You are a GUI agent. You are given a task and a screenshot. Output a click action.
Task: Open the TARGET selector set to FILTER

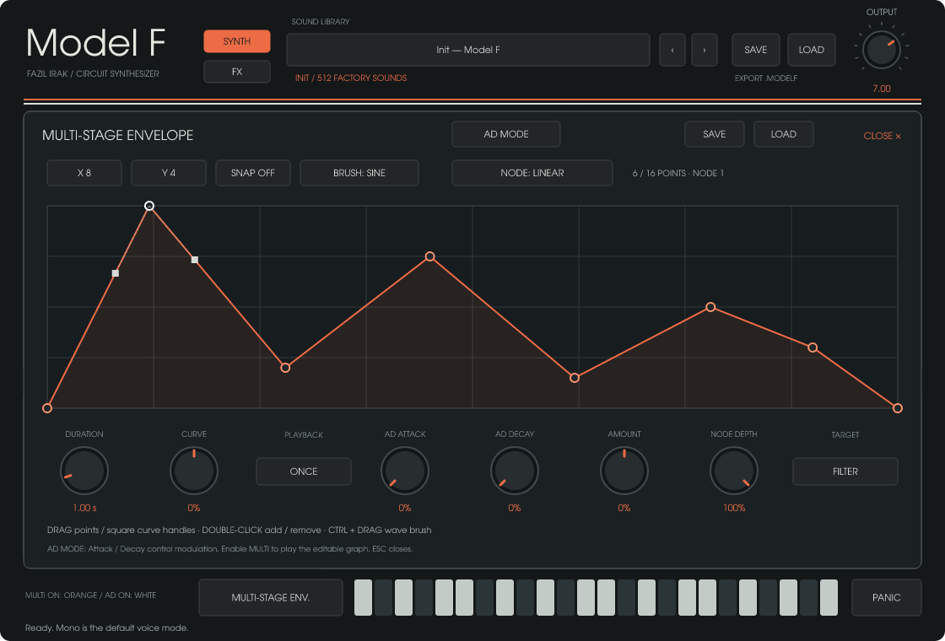click(x=845, y=471)
